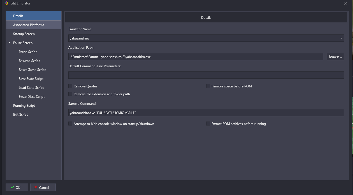Collapse the Pause Screen tree node
Screen dimensions: 353x195
[x=10, y=43]
